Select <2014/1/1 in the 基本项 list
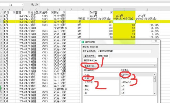 coord(137,82)
